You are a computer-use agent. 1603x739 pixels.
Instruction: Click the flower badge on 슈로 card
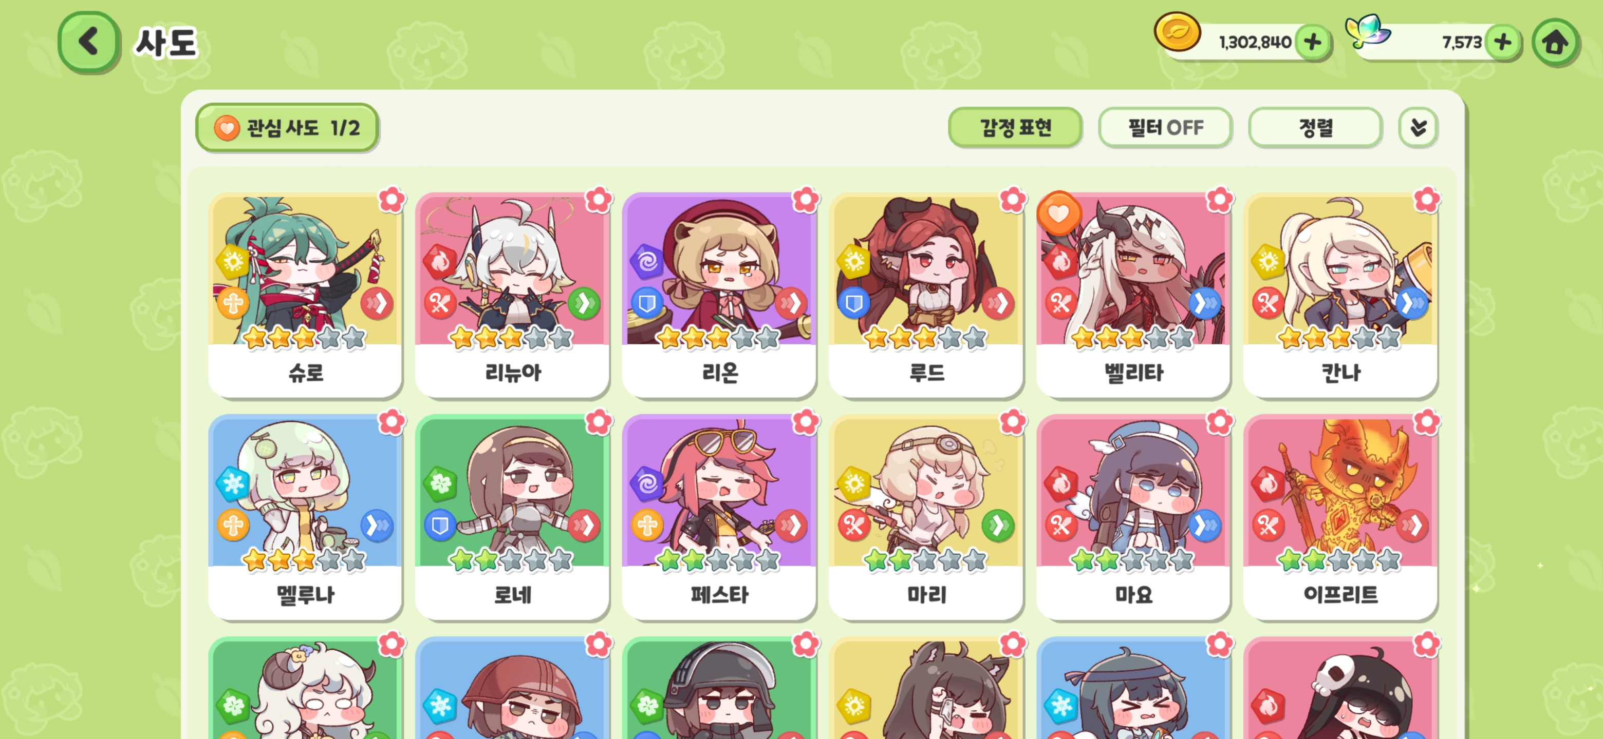click(392, 200)
